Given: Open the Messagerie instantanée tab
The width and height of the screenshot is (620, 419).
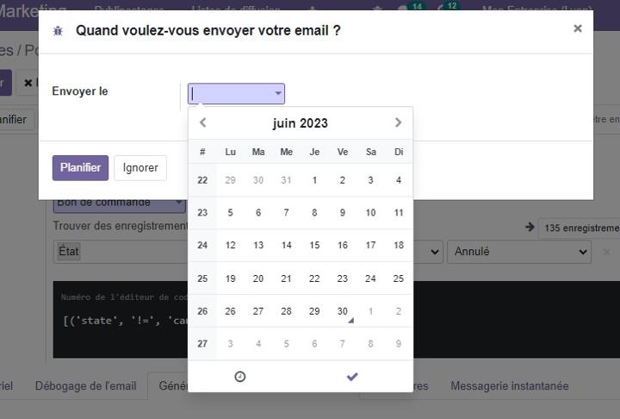Looking at the screenshot, I should [x=509, y=385].
